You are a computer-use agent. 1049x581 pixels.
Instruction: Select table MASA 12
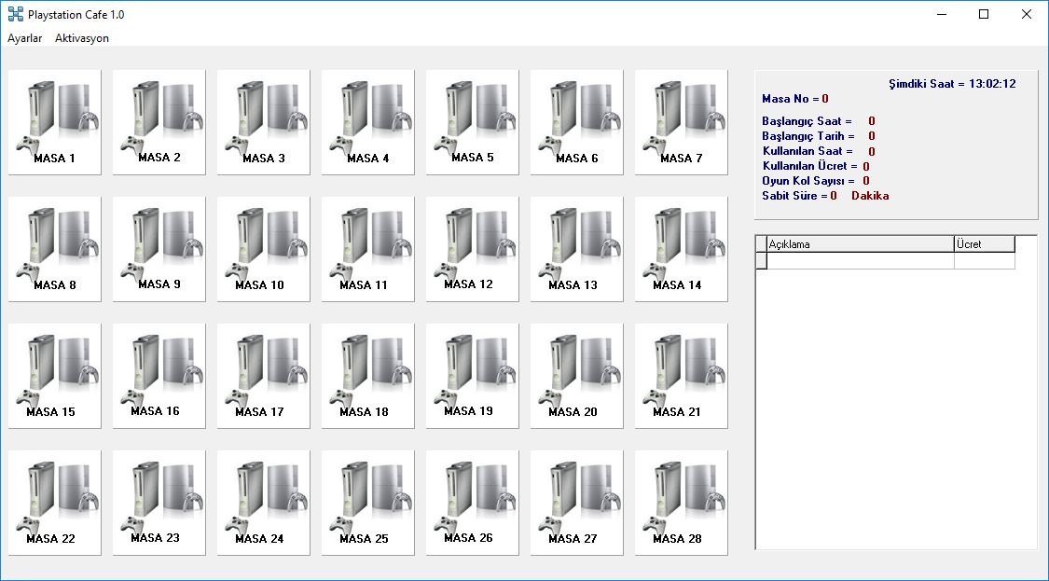click(473, 249)
